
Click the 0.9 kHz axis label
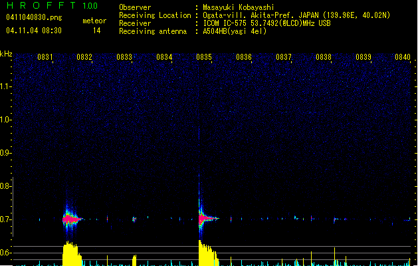[5, 153]
